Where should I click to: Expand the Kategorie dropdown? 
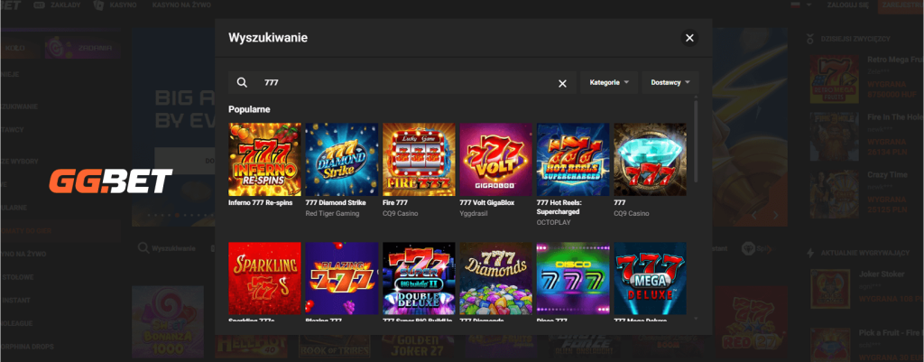tap(609, 82)
